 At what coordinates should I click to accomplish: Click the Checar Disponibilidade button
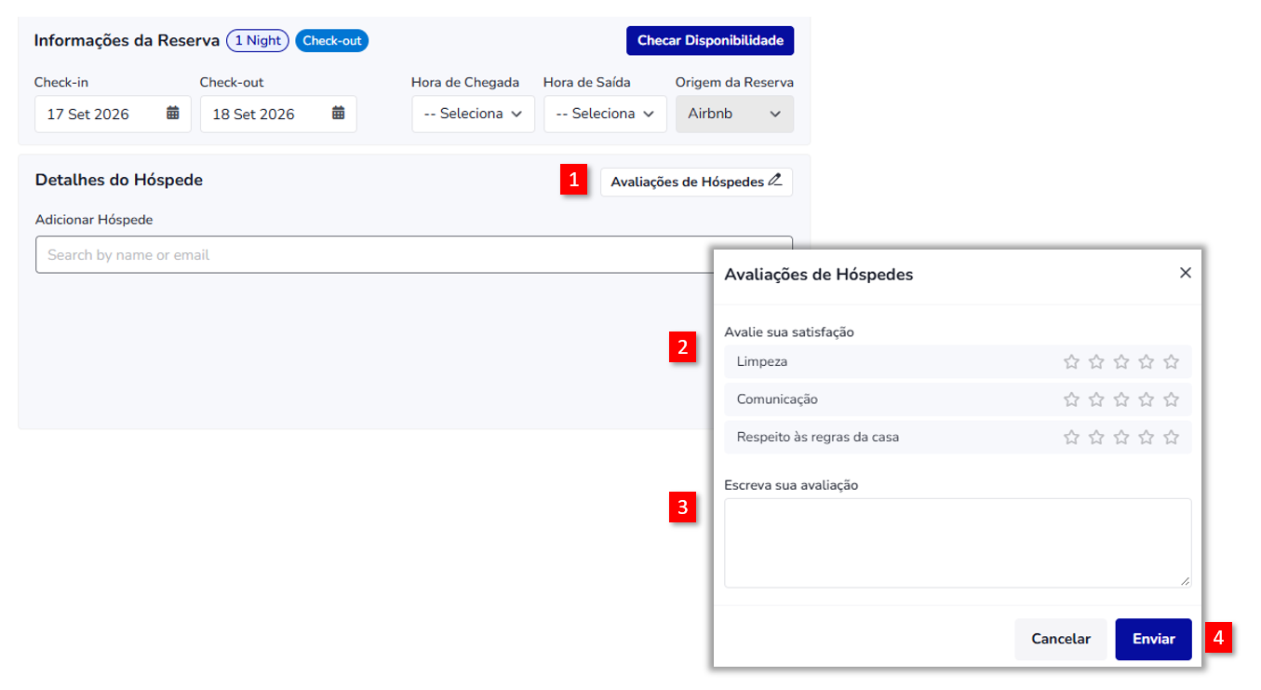[x=710, y=41]
